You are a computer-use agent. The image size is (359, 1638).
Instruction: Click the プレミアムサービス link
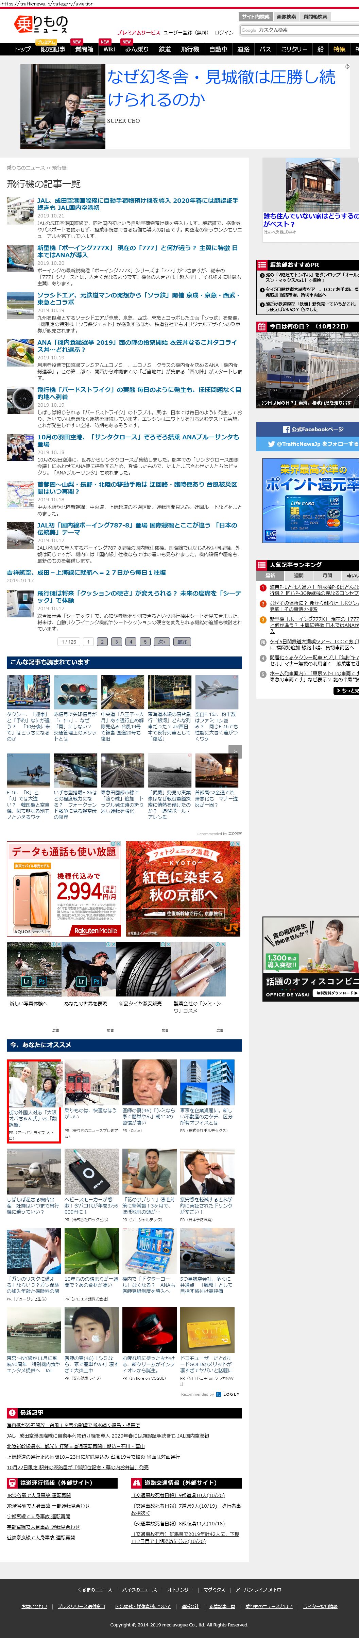(x=138, y=32)
